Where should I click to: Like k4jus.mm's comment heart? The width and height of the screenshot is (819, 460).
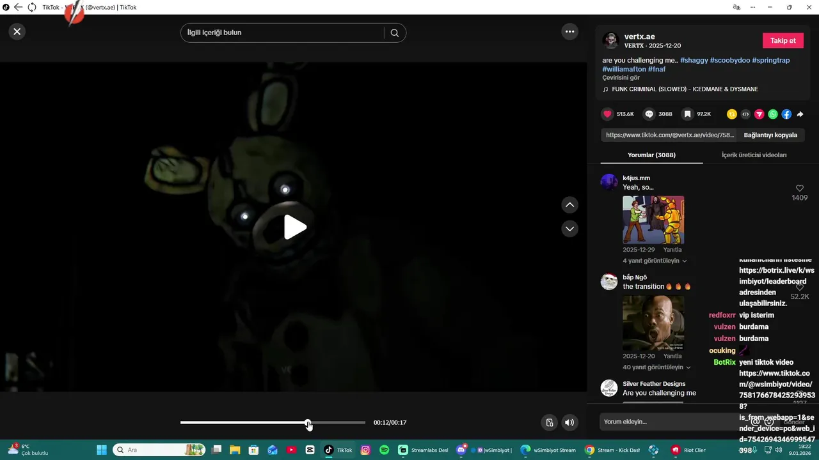point(799,188)
